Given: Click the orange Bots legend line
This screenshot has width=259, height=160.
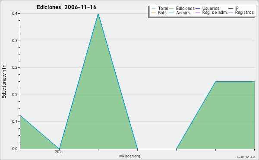Looking at the screenshot, I should [x=153, y=13].
